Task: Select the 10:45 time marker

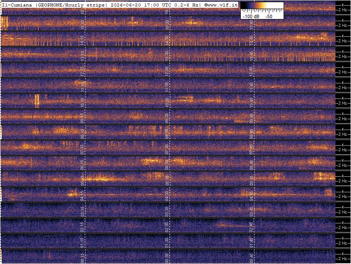Action: 252,103
